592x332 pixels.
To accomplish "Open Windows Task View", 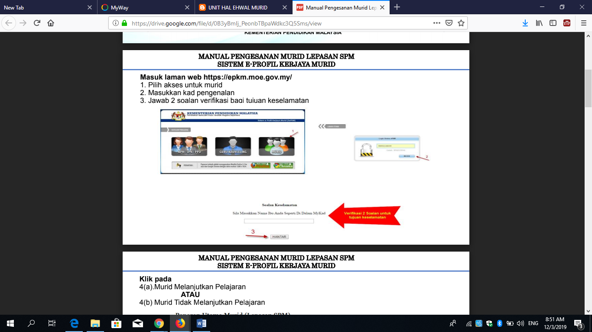I will (x=52, y=323).
